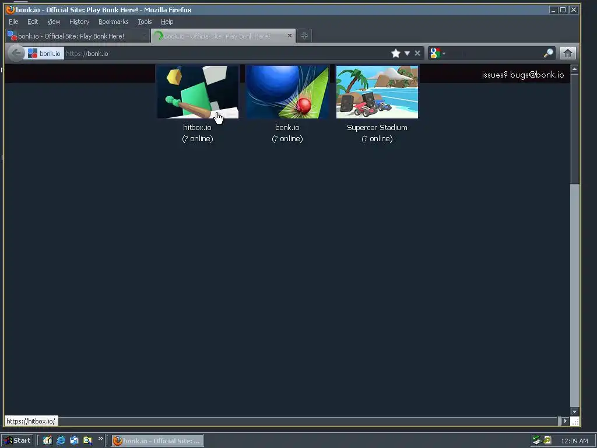
Task: Click the Firefox taskbar window button
Action: point(157,441)
